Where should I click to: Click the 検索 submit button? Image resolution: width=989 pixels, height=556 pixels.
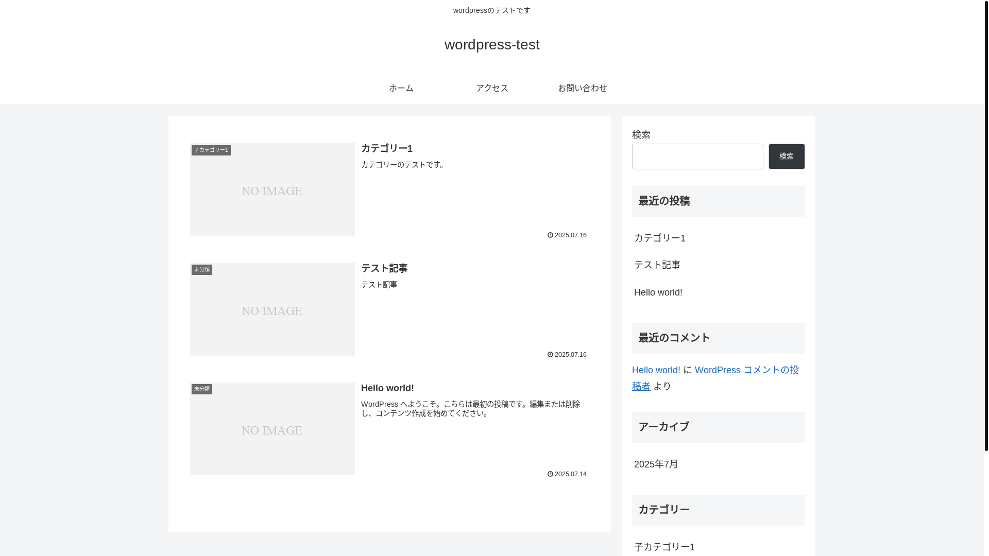[x=787, y=157]
